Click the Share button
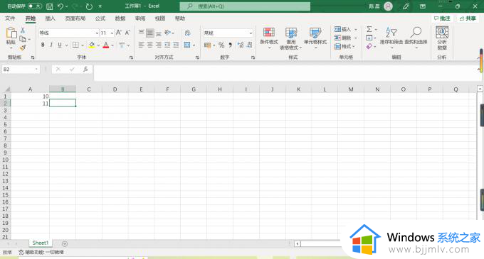Image resolution: width=484 pixels, height=259 pixels. 468,18
